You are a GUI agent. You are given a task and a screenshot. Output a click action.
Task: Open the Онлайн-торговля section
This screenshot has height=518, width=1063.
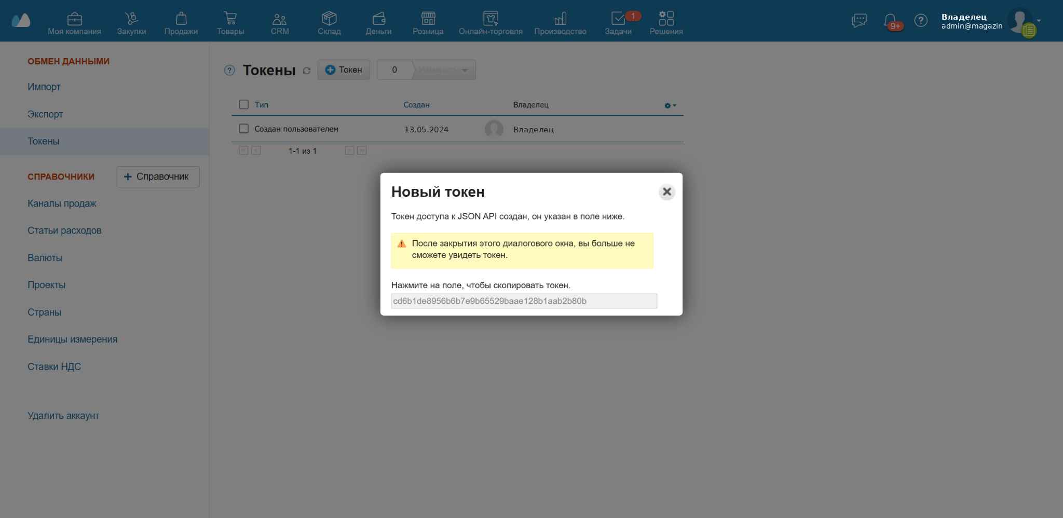click(490, 24)
